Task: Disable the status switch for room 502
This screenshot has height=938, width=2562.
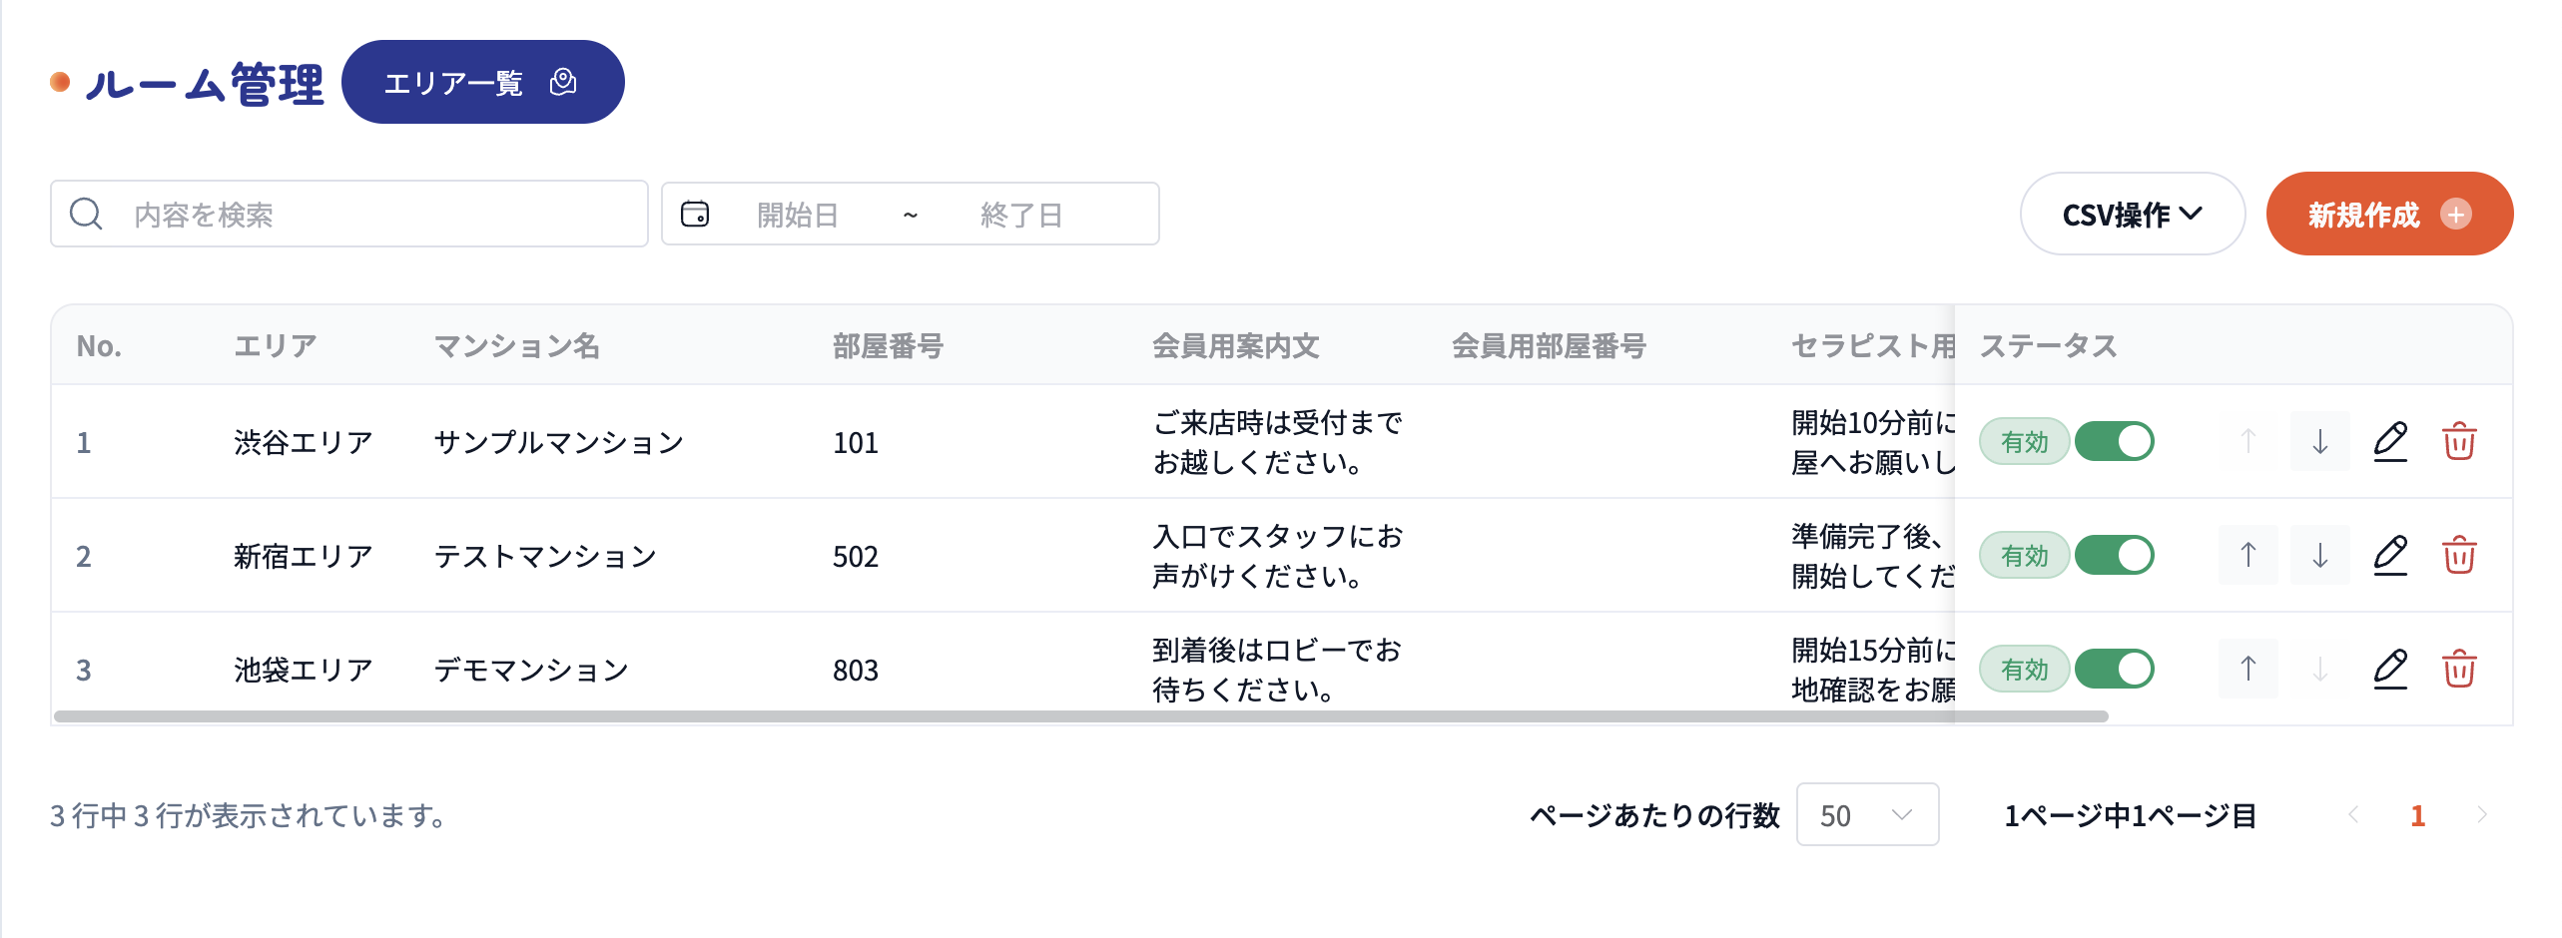Action: pos(2115,555)
